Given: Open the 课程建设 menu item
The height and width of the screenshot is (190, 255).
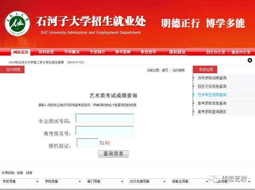Looking at the screenshot, I should pos(177,52).
